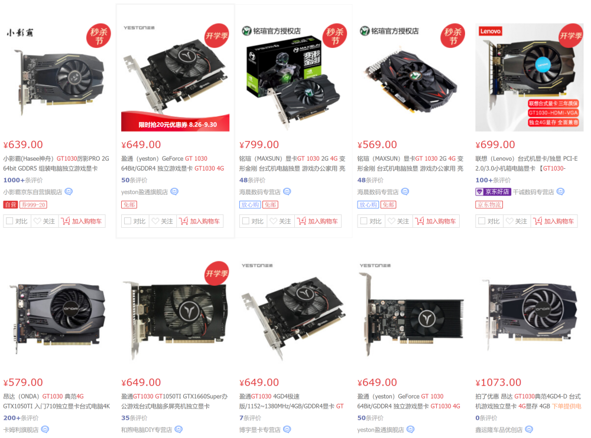
Task: Click chat icon beside 千诚数码专营店
Action: [x=560, y=192]
